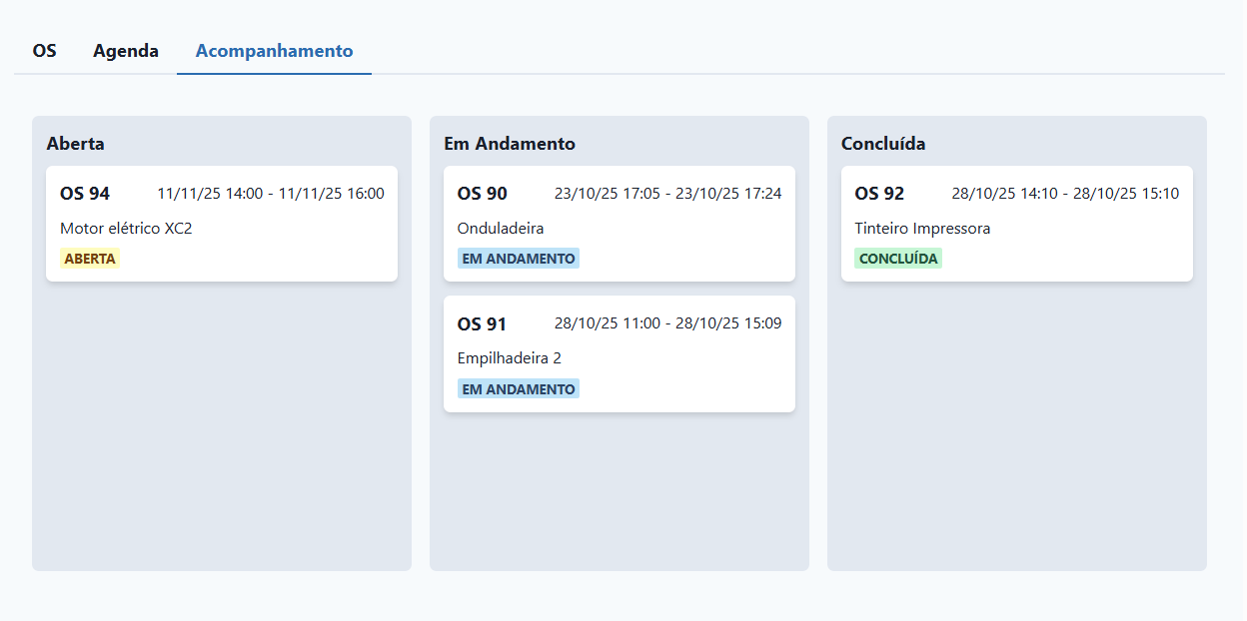Image resolution: width=1247 pixels, height=621 pixels.
Task: Click the Aberta column heading
Action: [x=76, y=144]
